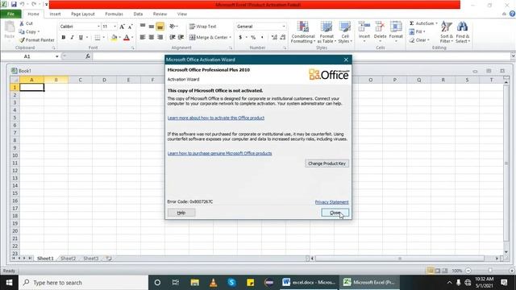Click the zoom slider in status bar

[x=489, y=271]
